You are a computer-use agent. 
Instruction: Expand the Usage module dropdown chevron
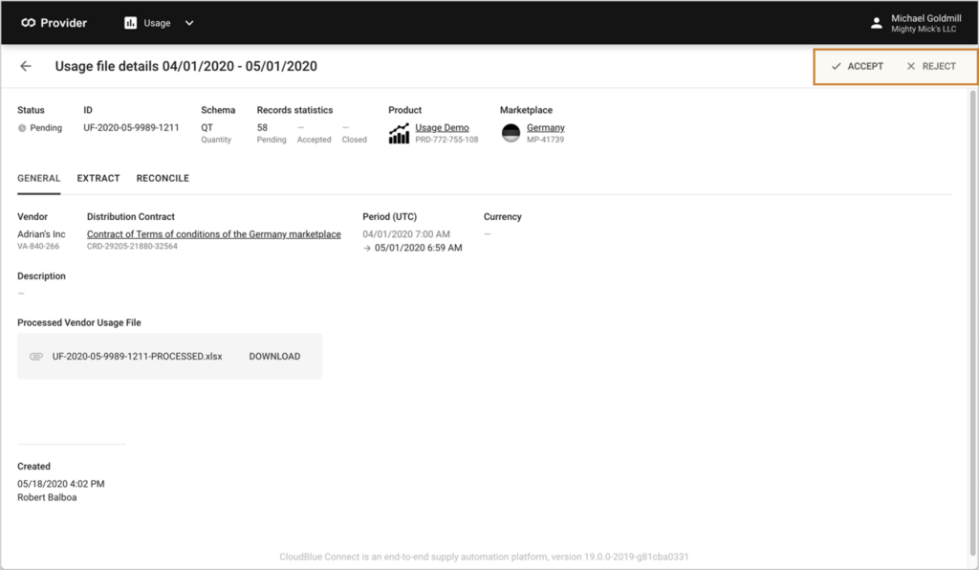[x=189, y=23]
